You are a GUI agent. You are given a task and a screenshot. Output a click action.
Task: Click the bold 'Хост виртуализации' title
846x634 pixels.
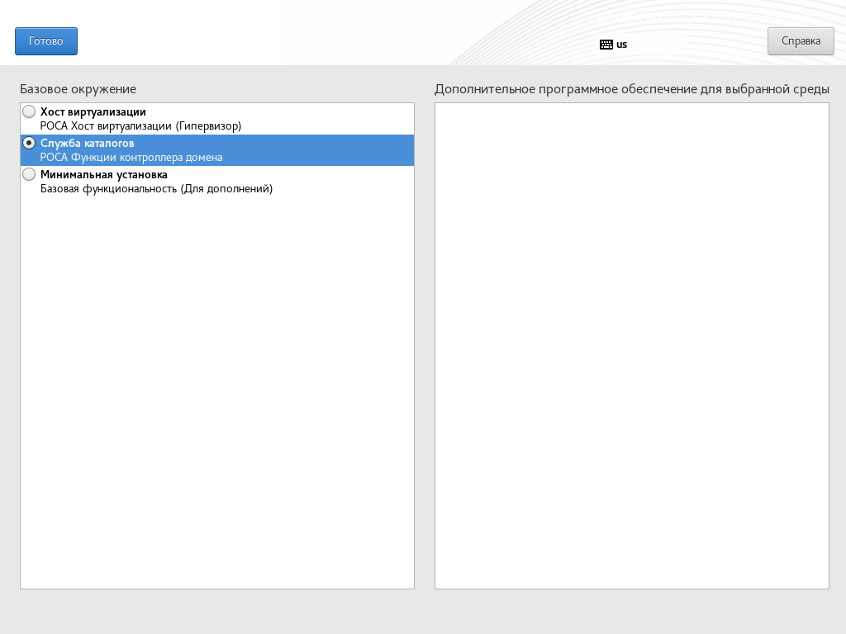click(93, 111)
